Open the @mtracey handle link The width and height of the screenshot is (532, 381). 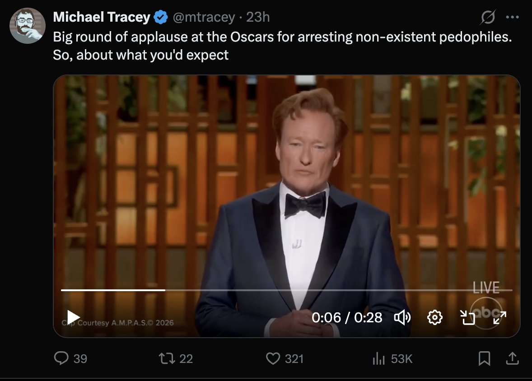[x=203, y=17]
